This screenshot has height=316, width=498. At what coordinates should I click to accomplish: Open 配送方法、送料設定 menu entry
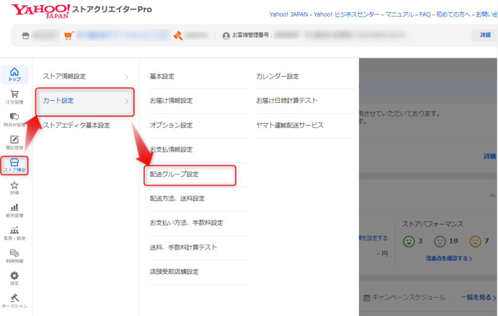click(x=177, y=198)
